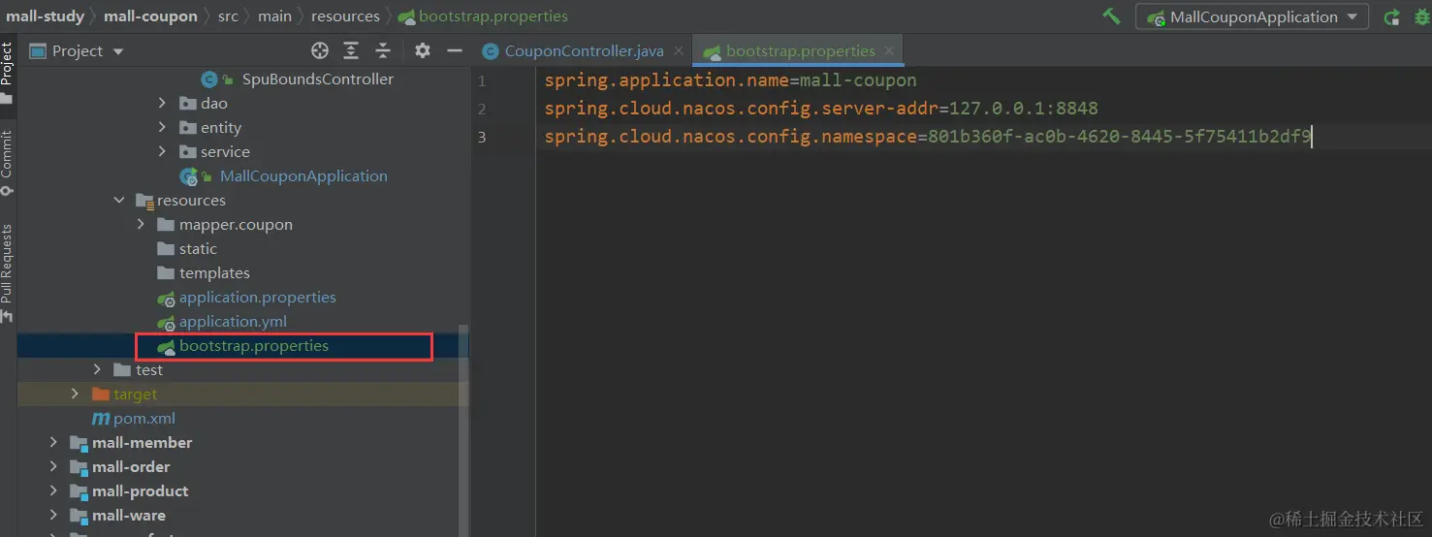Viewport: 1432px width, 537px height.
Task: Select MallCouponApplication class in tree
Action: coord(303,176)
